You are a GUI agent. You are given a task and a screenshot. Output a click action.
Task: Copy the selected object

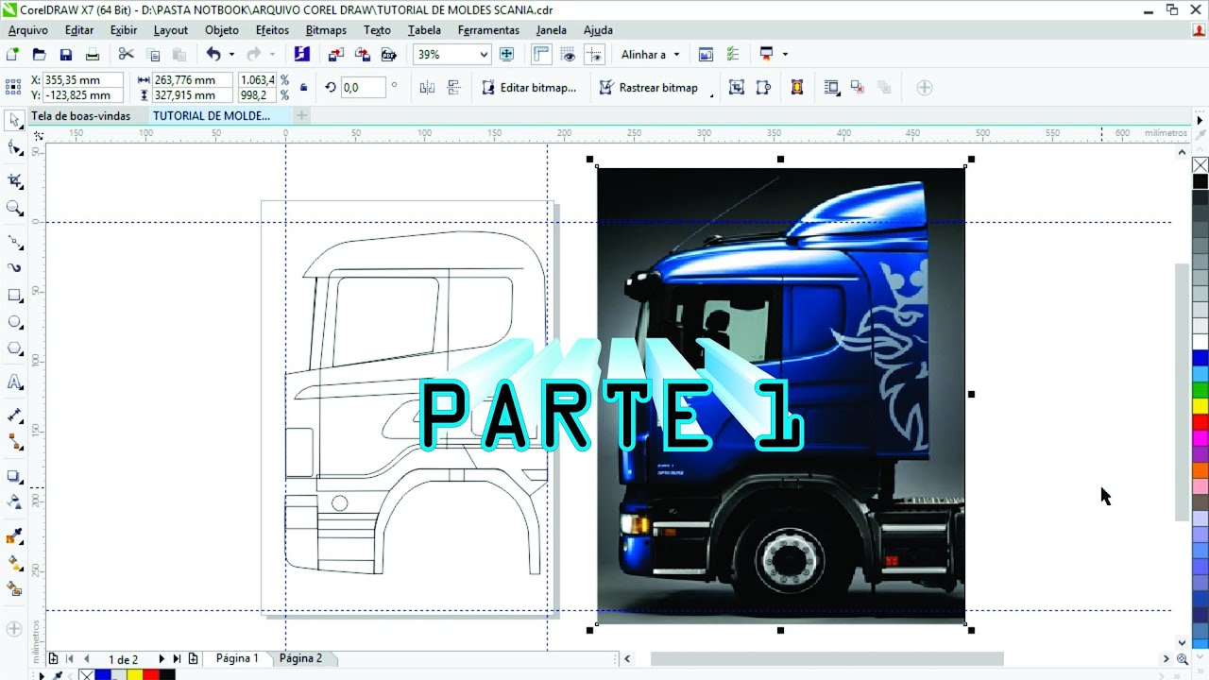[153, 55]
